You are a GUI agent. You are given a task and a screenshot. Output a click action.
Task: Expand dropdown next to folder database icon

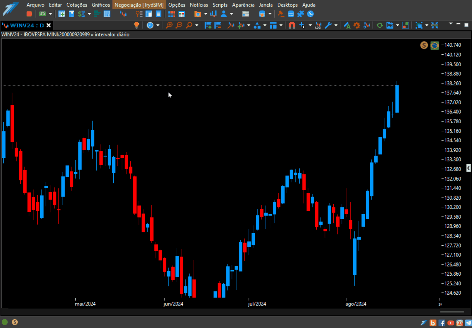click(205, 14)
